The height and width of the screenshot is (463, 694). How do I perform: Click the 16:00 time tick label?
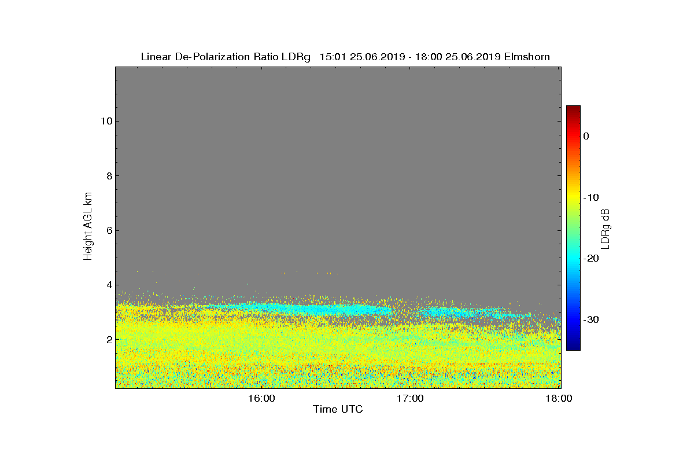click(261, 398)
